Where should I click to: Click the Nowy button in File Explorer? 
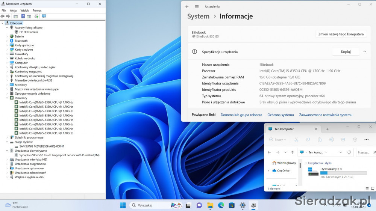coord(278,139)
